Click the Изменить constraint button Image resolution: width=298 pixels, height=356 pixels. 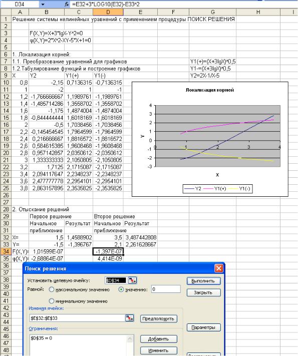coord(159,350)
